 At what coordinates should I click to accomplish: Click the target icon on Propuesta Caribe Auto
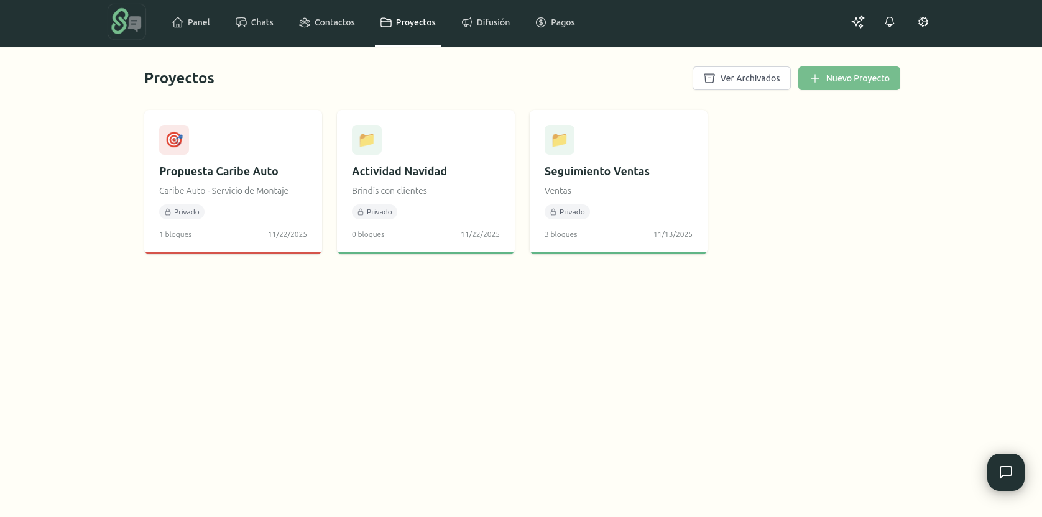174,140
